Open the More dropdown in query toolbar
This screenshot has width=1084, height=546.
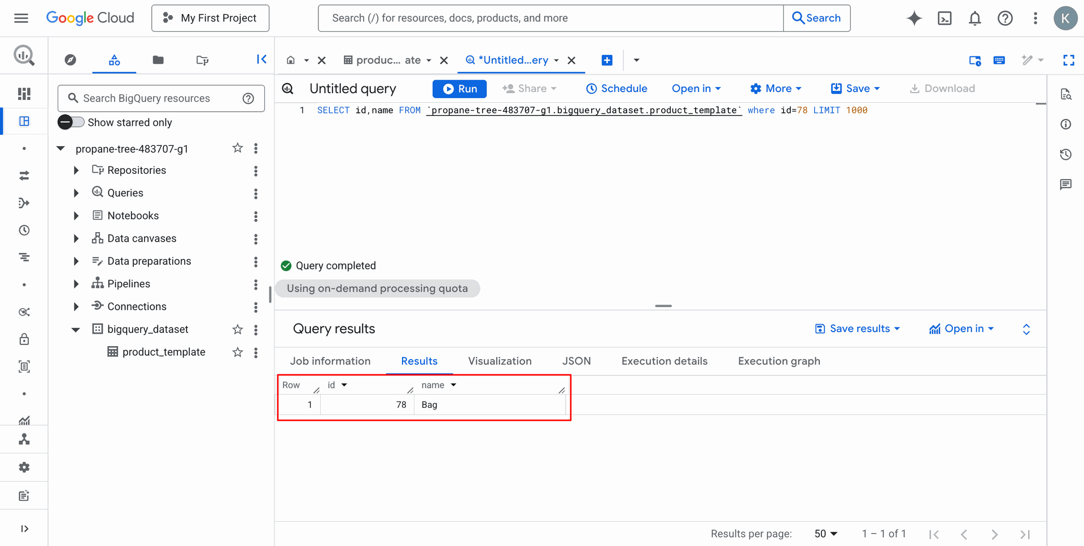pos(776,89)
